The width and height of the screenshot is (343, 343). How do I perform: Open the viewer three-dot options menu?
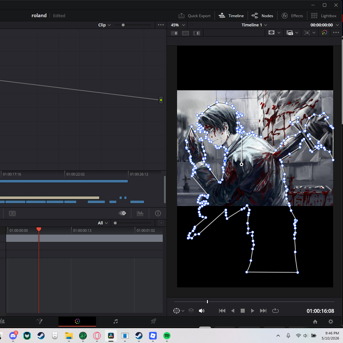click(336, 33)
